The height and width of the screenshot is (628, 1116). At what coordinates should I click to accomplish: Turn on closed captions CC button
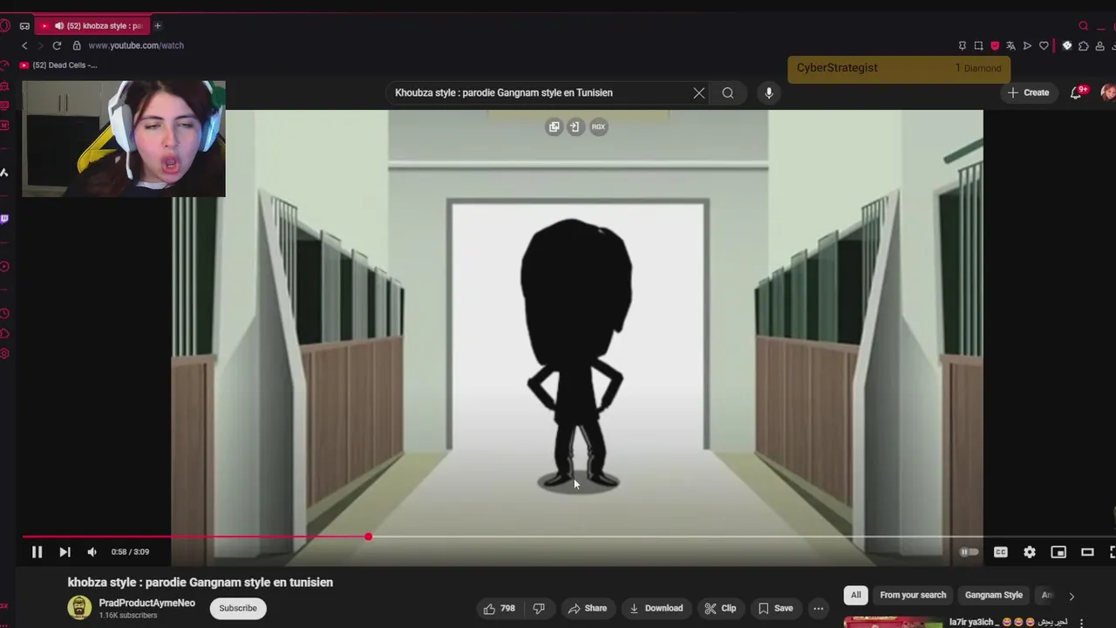point(1001,552)
